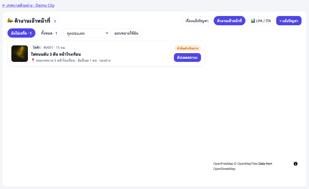Select the คิวงานเจ้าหน้าที่ tab

[x=229, y=21]
